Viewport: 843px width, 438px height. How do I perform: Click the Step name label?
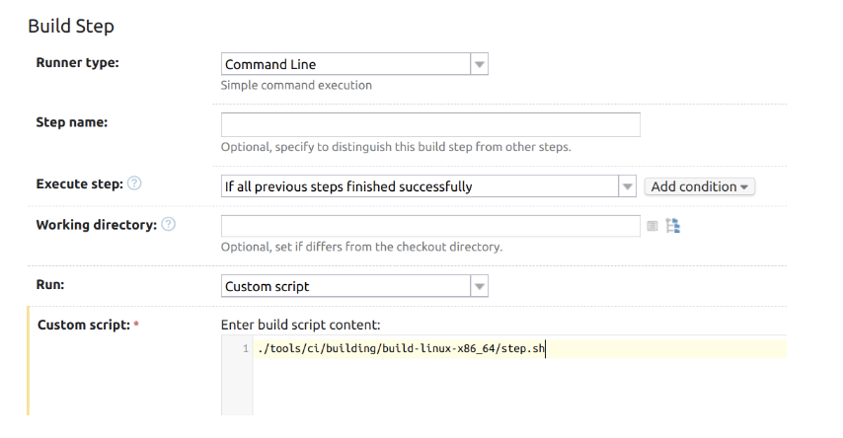72,122
